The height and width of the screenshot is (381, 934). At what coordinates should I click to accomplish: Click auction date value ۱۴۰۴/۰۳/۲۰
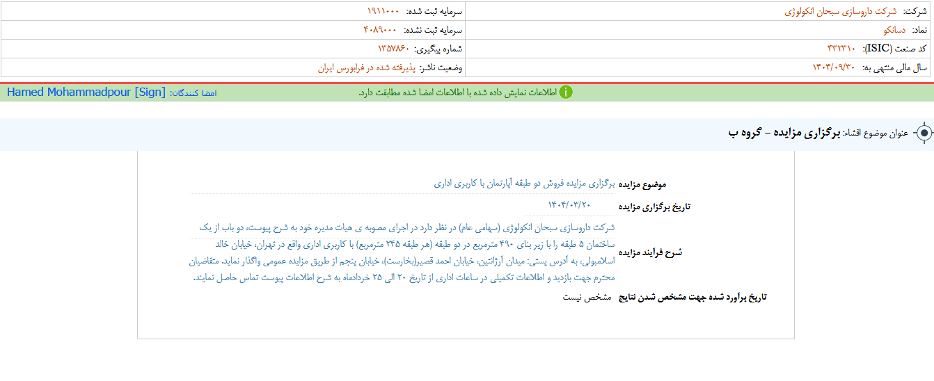point(569,204)
